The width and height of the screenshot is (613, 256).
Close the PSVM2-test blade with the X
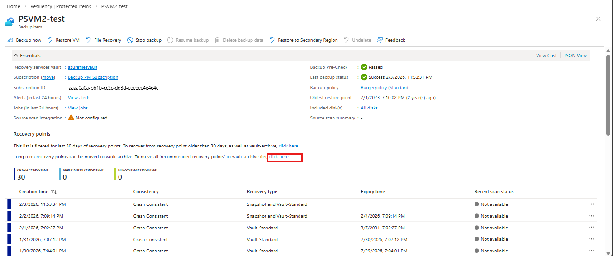pyautogui.click(x=599, y=19)
